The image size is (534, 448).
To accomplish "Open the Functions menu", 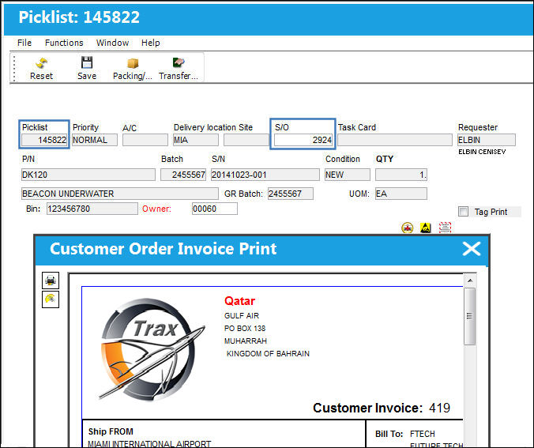I will tap(64, 43).
